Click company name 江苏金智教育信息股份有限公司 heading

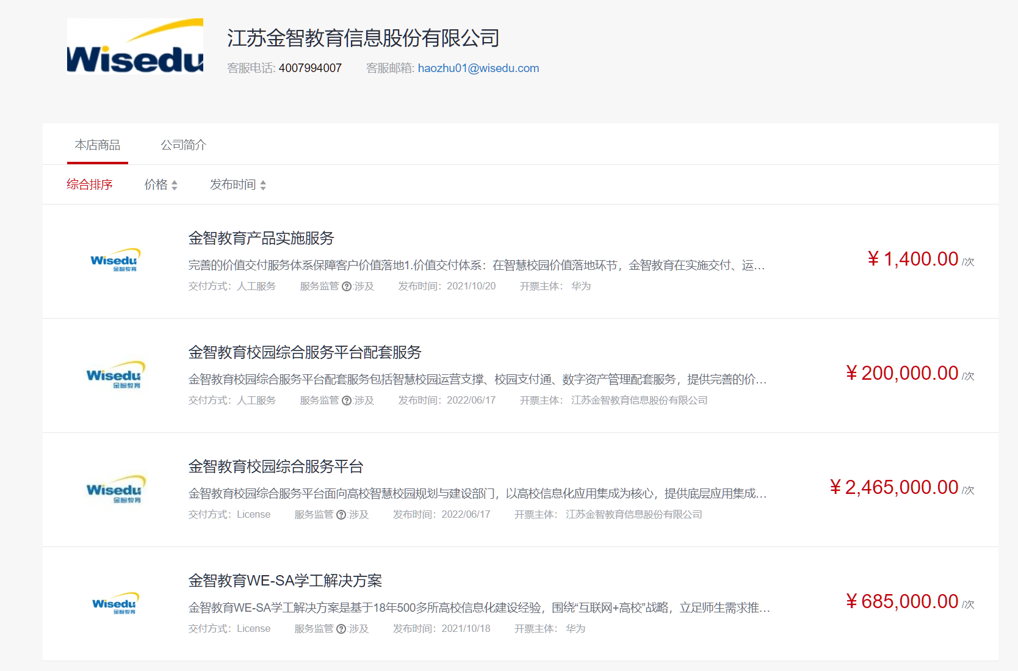[364, 38]
